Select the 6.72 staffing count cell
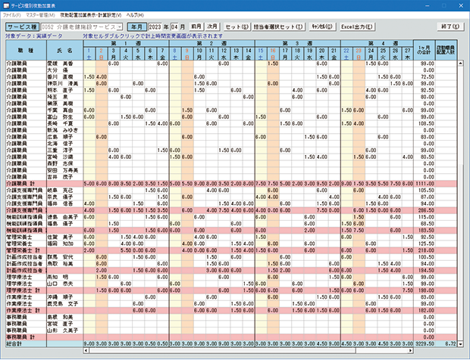Image resolution: width=470 pixels, height=360 pixels. [x=446, y=344]
